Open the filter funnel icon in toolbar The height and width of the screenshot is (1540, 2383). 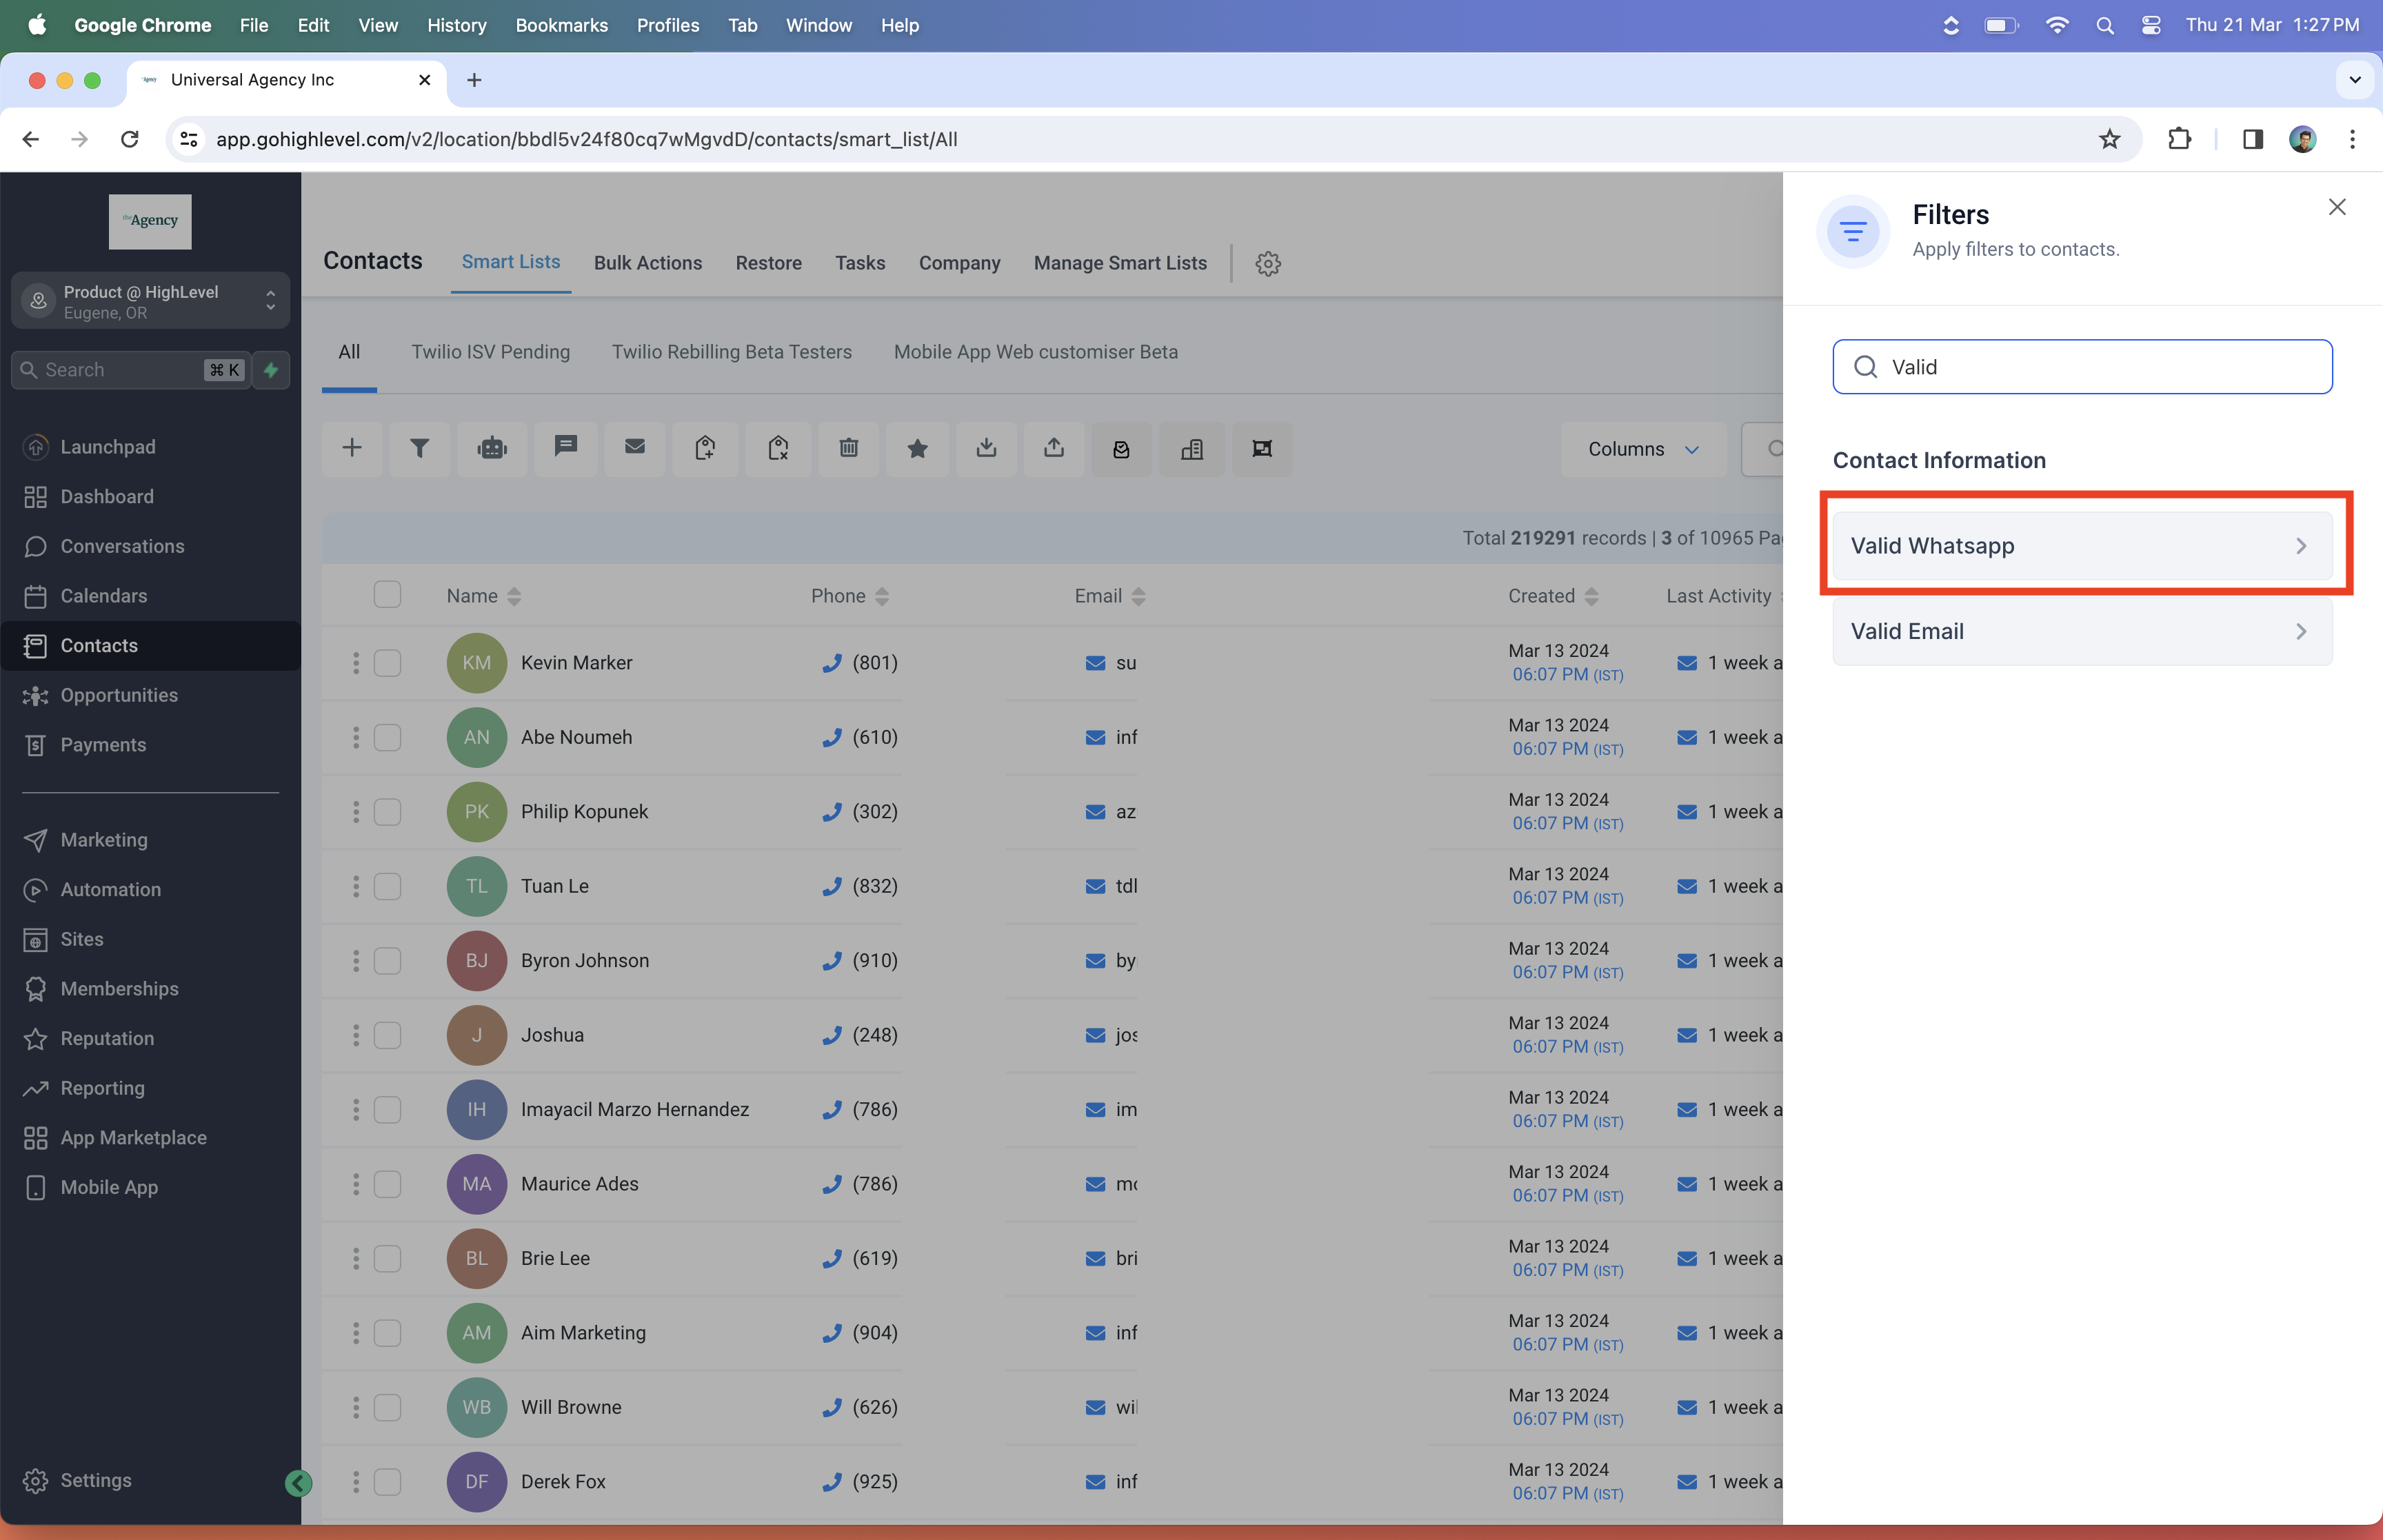point(420,448)
